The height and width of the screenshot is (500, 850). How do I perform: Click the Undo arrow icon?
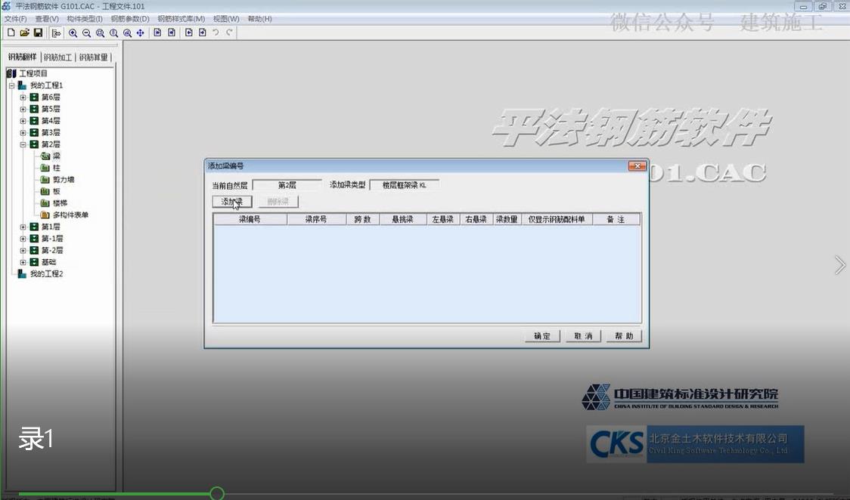tap(216, 32)
